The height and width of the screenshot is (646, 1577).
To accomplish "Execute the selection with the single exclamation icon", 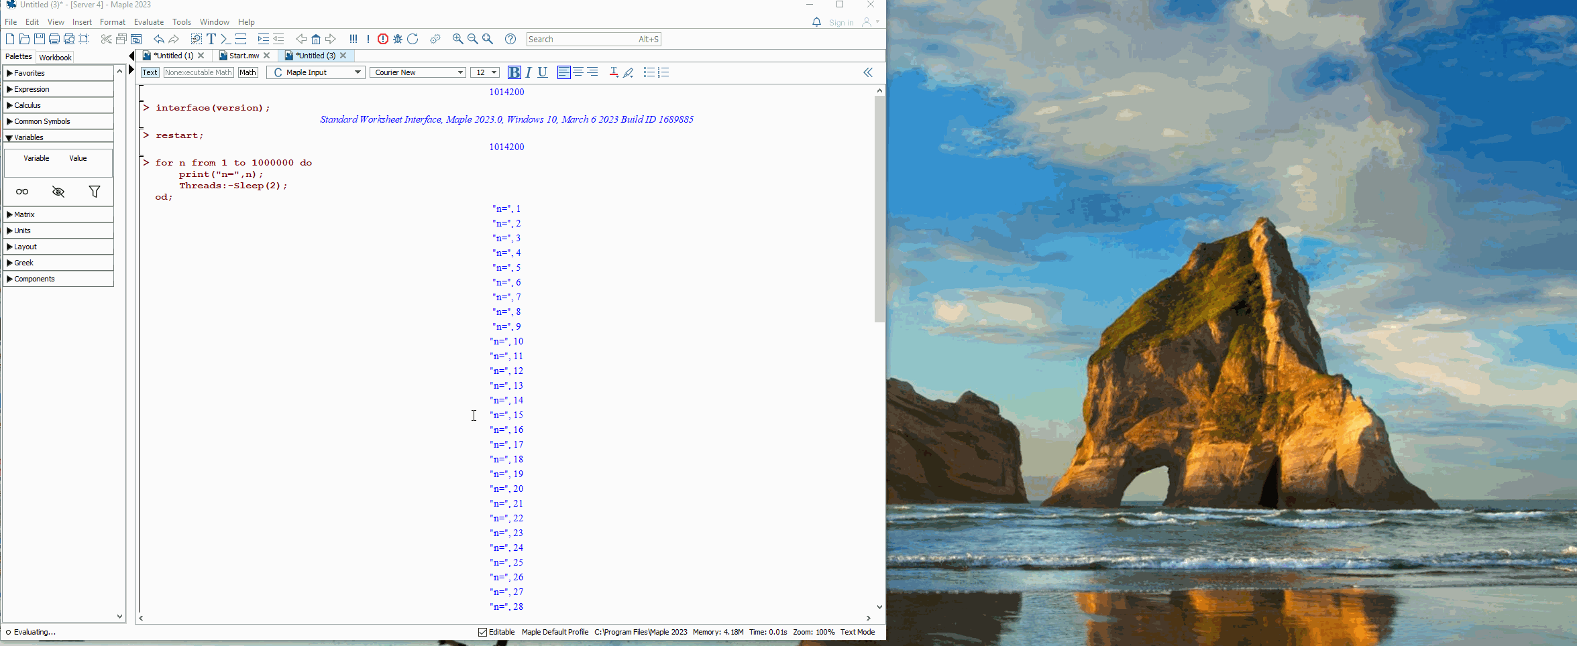I will point(368,39).
